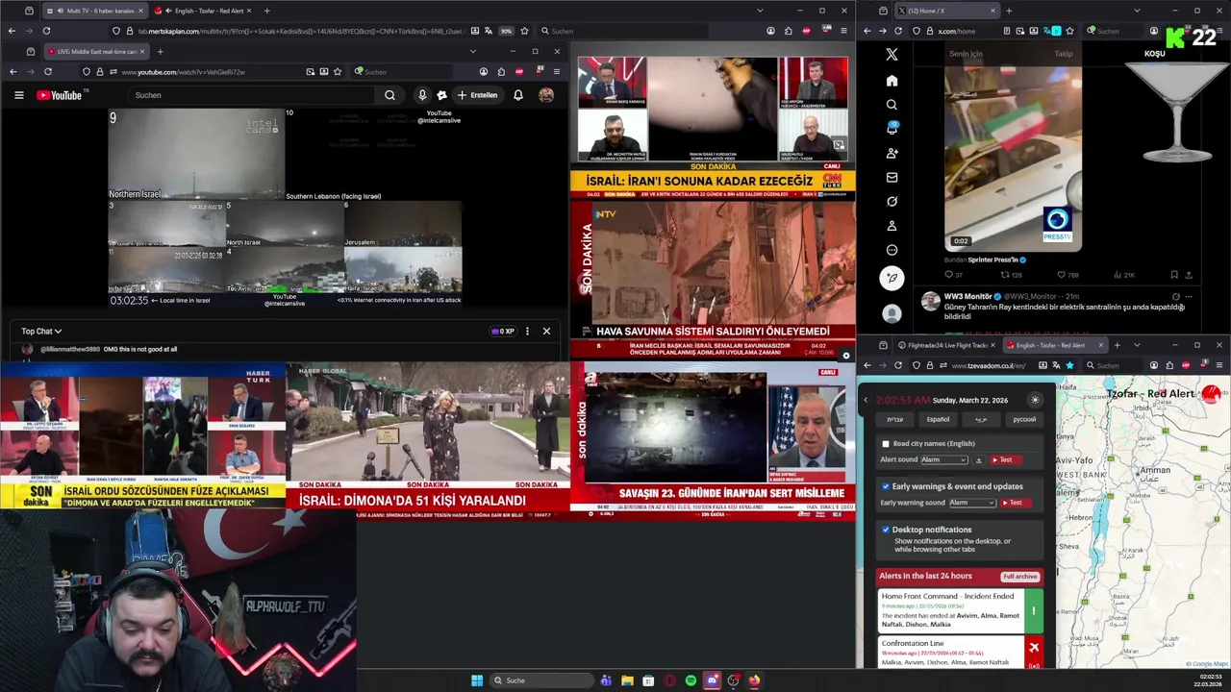Open Firefox from Windows taskbar
The image size is (1231, 692).
(754, 680)
